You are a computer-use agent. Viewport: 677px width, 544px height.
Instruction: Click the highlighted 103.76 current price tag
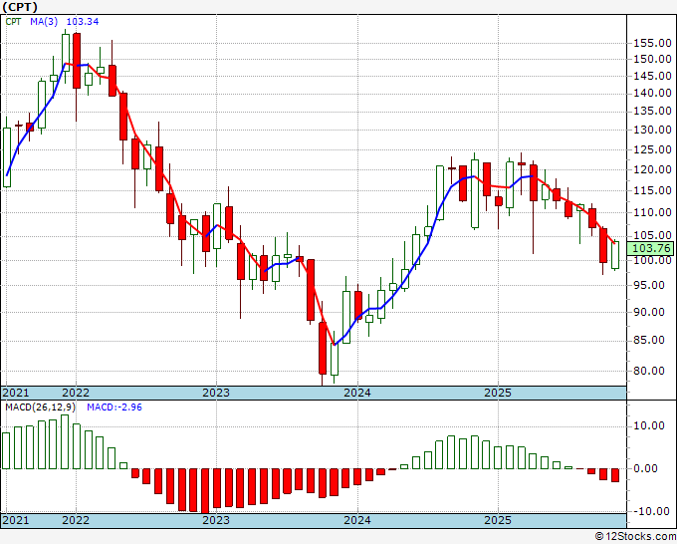click(650, 248)
